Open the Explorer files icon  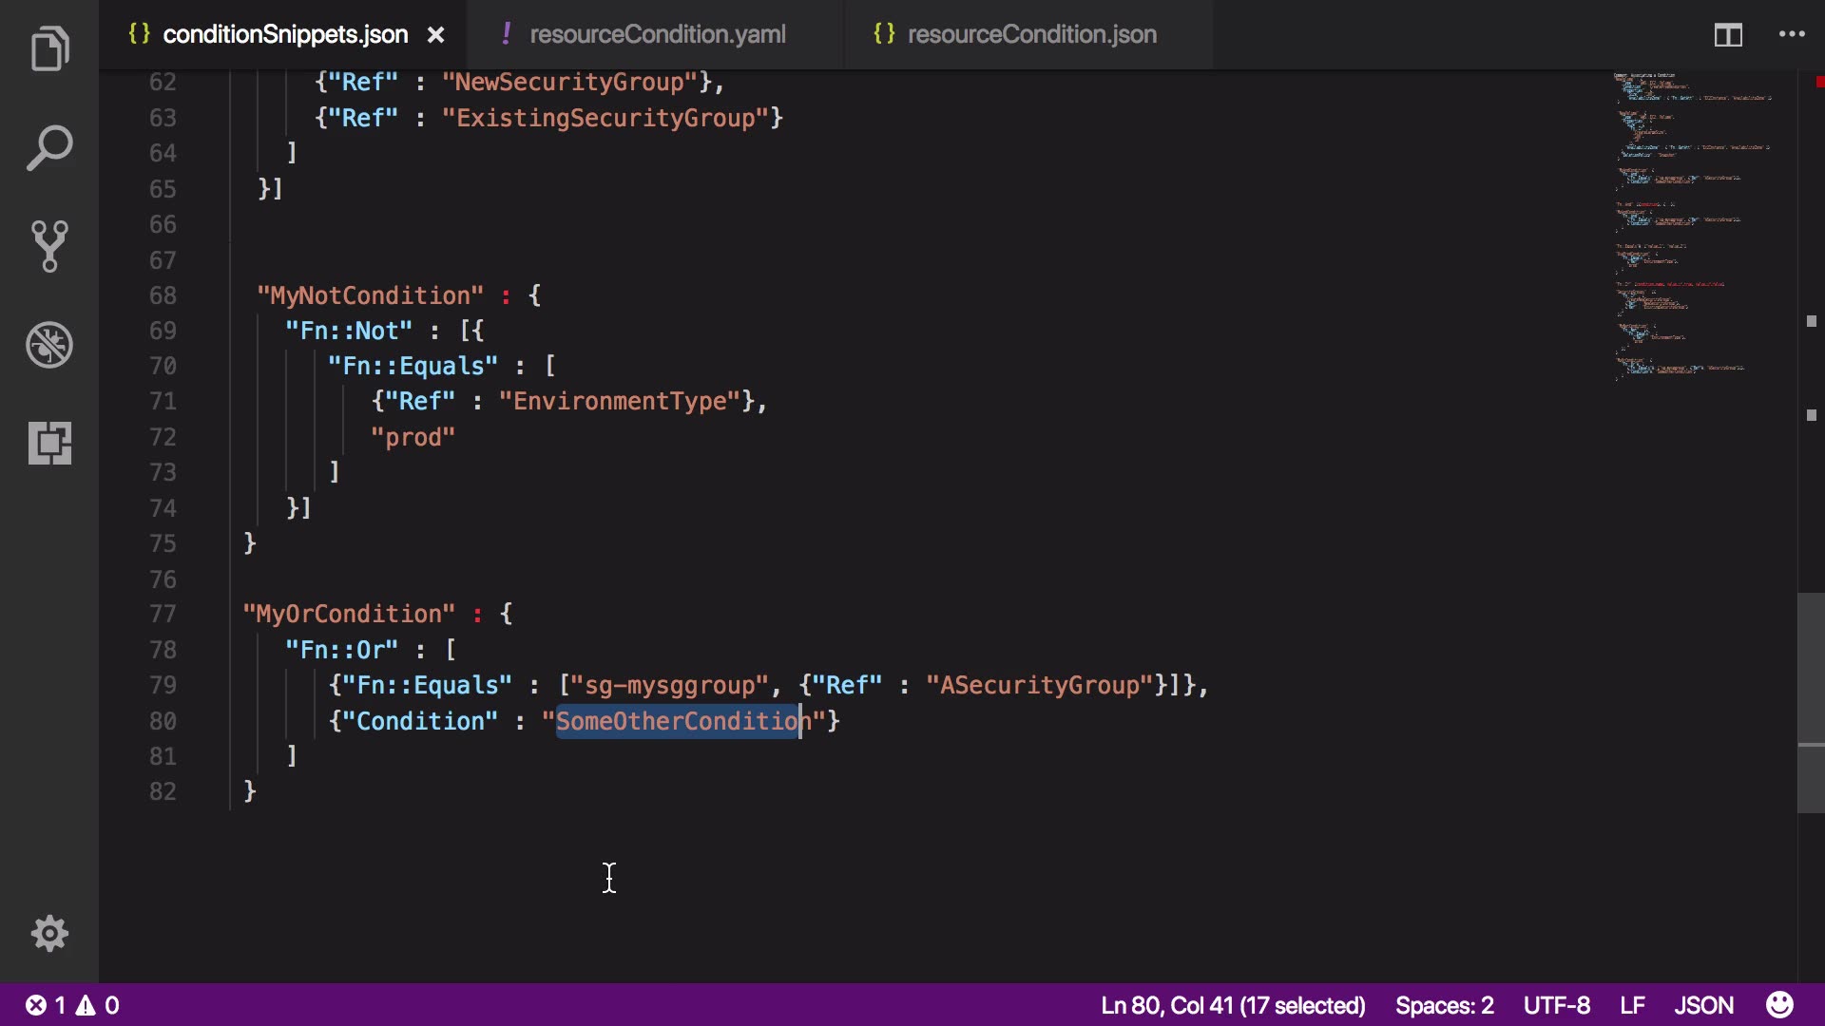tap(49, 49)
